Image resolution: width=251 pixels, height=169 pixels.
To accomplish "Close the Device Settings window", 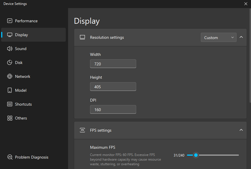I will pos(246,4).
